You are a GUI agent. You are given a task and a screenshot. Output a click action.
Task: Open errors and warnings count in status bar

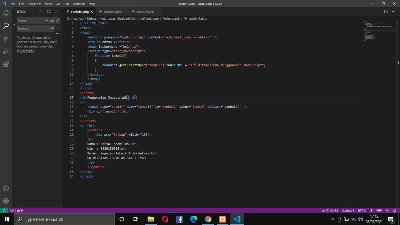[16, 210]
